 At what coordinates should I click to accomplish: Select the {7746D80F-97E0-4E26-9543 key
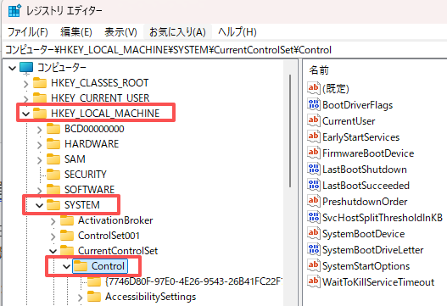(x=194, y=281)
